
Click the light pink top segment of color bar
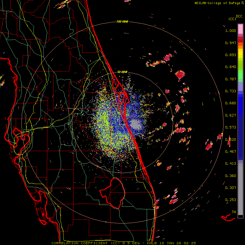(x=240, y=29)
